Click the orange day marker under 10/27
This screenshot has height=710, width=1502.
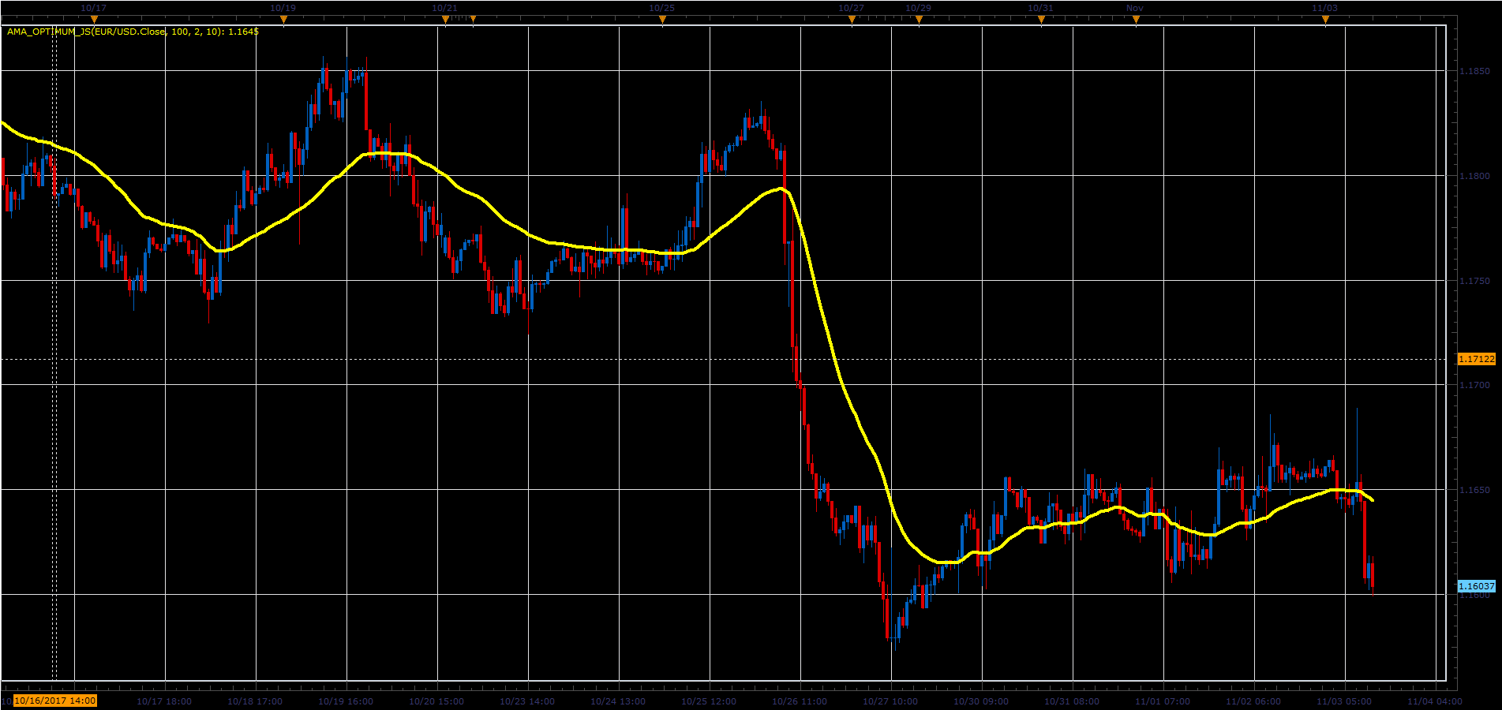[x=852, y=19]
